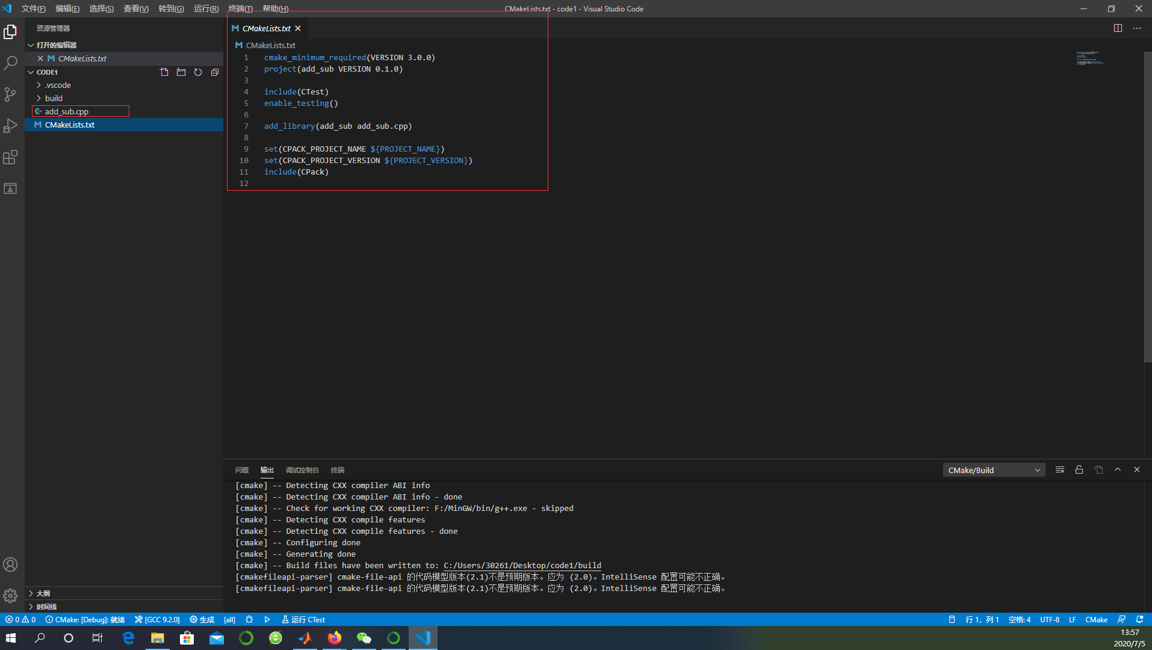Close CMakeLists.txt in open editors list
The image size is (1152, 650).
(x=40, y=58)
